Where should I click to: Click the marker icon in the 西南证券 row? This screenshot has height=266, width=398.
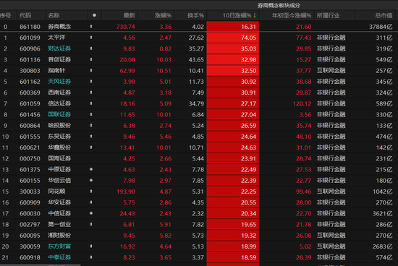click(x=91, y=93)
